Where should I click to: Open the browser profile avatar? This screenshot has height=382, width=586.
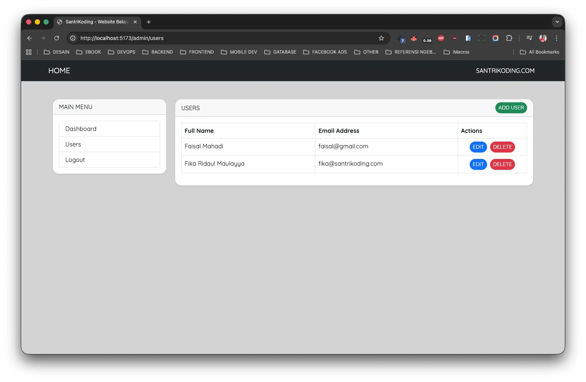(x=543, y=38)
